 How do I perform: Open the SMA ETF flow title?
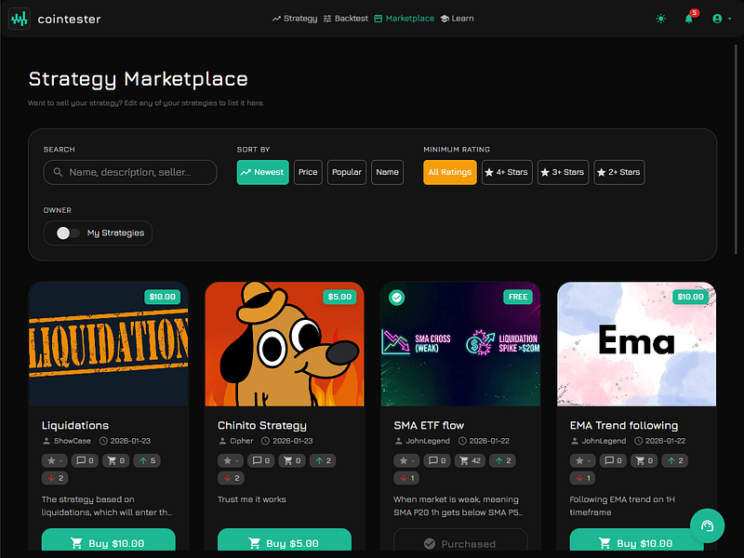pyautogui.click(x=429, y=426)
